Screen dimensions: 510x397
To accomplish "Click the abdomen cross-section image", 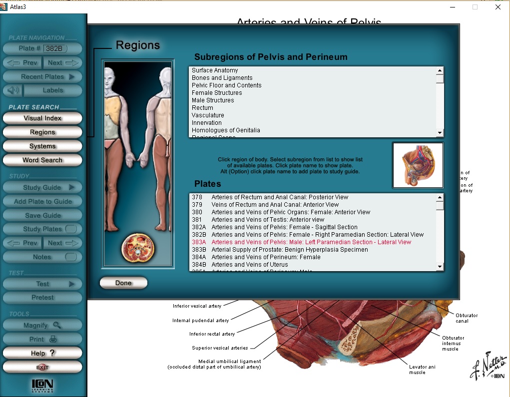I will pyautogui.click(x=138, y=248).
